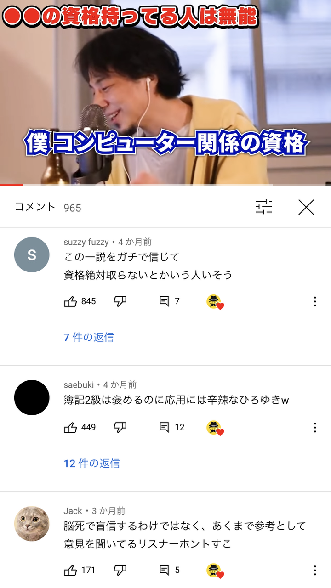This screenshot has width=331, height=588.
Task: Like Jack's comment
Action: pos(70,571)
